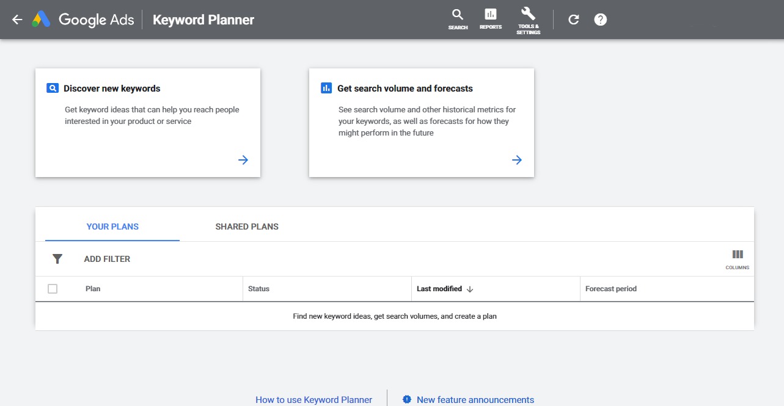The width and height of the screenshot is (784, 406).
Task: Click the back arrow next to Google Ads logo
Action: (15, 20)
